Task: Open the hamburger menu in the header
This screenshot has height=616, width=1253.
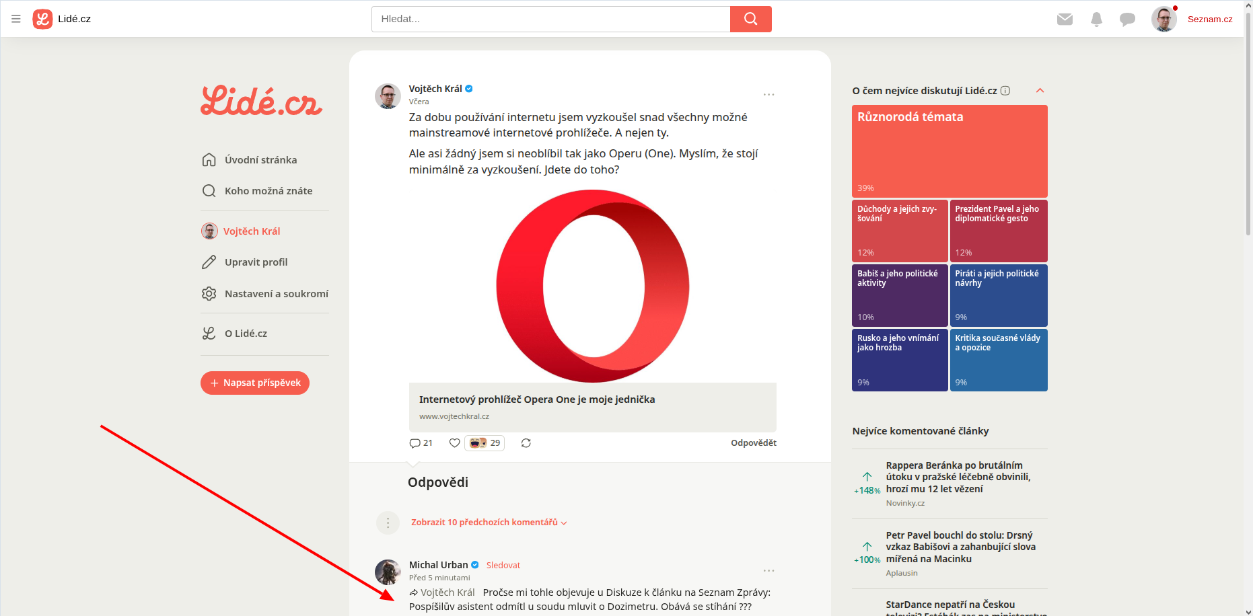Action: pyautogui.click(x=16, y=19)
